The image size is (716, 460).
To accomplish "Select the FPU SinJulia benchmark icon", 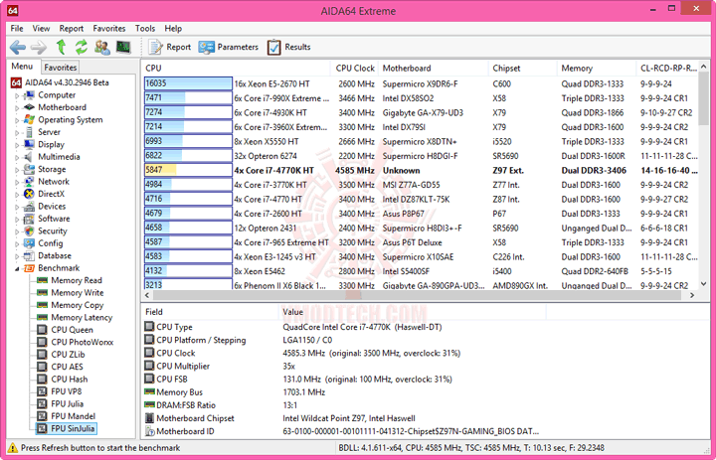I will 42,428.
